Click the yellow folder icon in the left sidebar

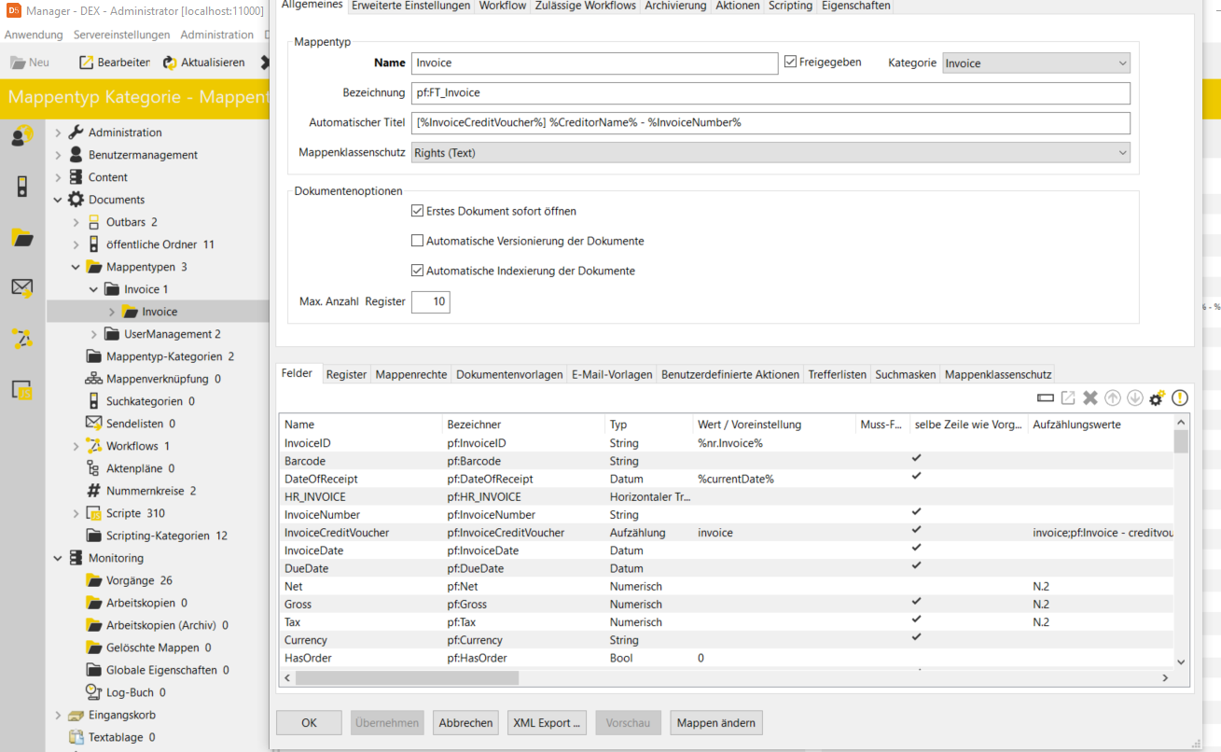(x=22, y=237)
